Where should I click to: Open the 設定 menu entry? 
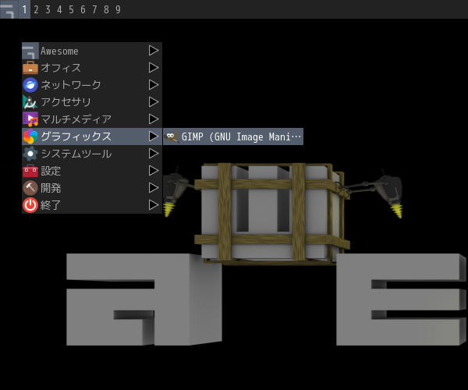pos(92,171)
